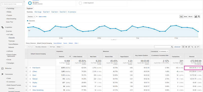Click the Behaviour section icon
This screenshot has height=92, width=203.
click(3, 68)
